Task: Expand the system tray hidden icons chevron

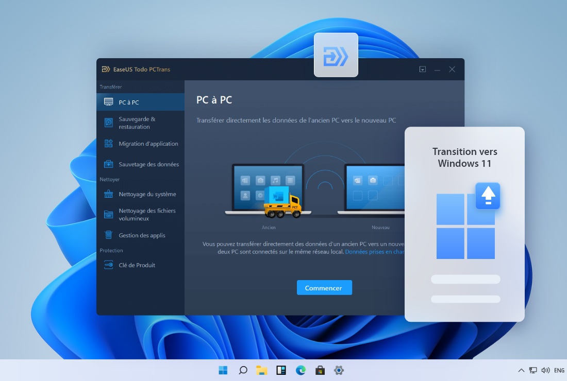Action: point(521,370)
